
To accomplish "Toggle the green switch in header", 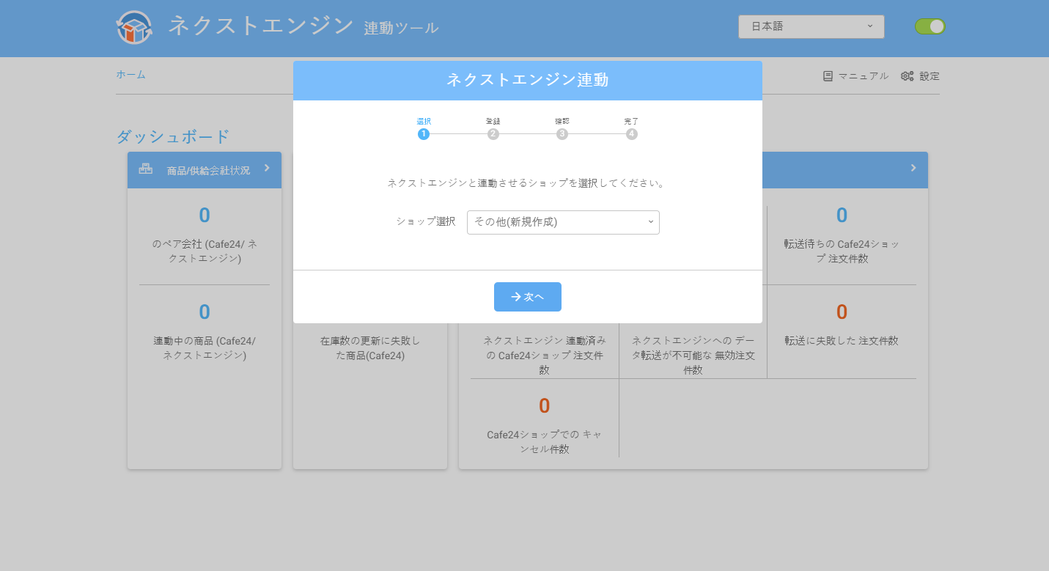I will coord(930,26).
